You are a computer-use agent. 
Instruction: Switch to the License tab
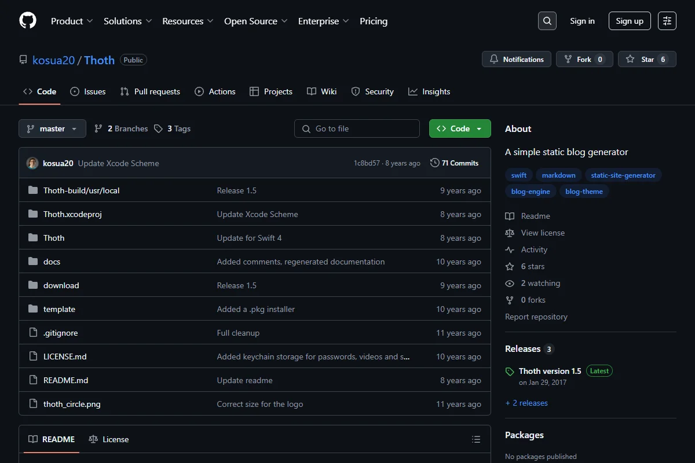pos(109,439)
